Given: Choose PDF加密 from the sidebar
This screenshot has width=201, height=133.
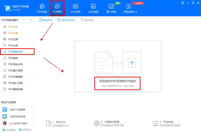Looking at the screenshot, I should [17, 45].
